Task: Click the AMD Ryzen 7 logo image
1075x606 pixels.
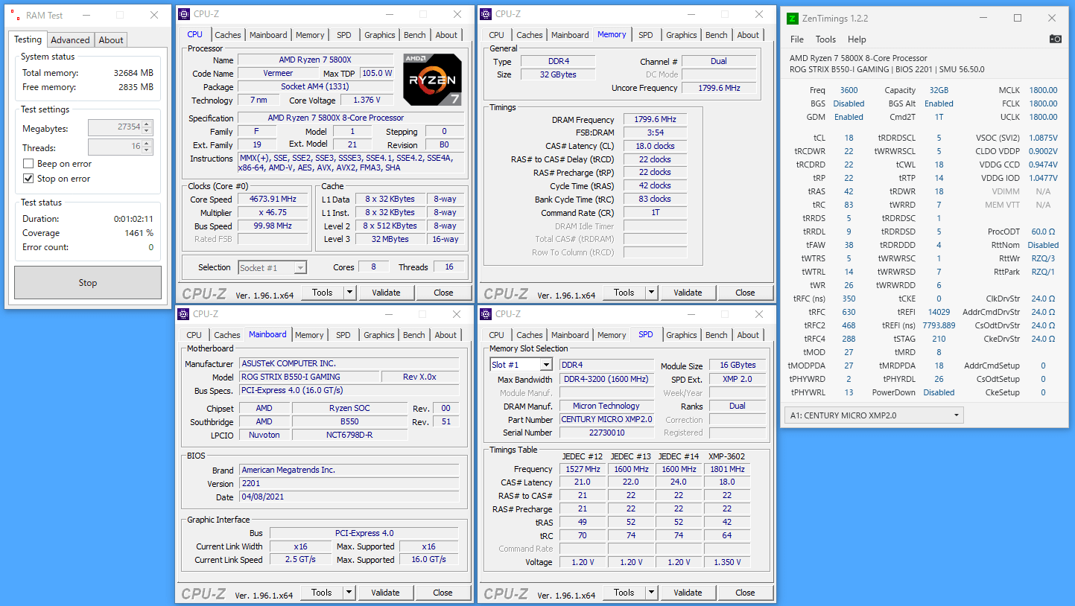Action: coord(433,80)
